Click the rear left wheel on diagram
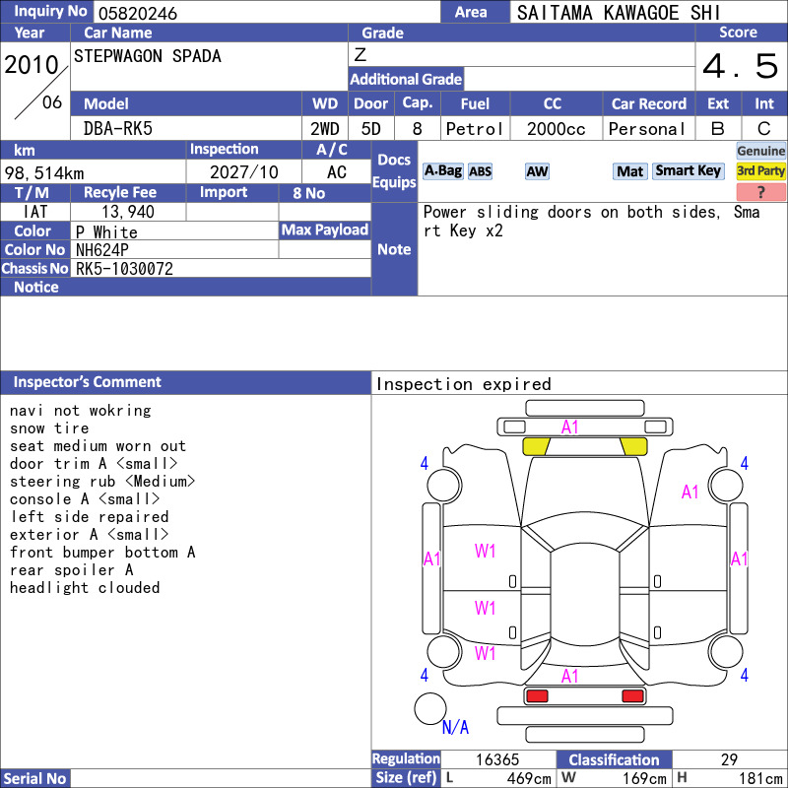 [x=444, y=651]
